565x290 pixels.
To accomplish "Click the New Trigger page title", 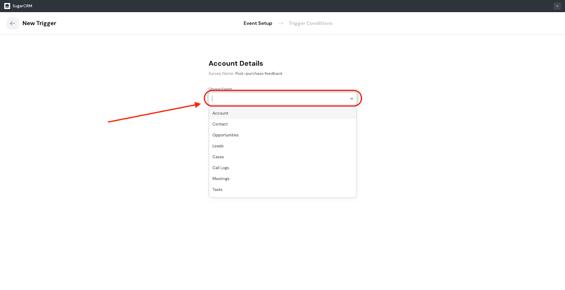I will pyautogui.click(x=39, y=23).
